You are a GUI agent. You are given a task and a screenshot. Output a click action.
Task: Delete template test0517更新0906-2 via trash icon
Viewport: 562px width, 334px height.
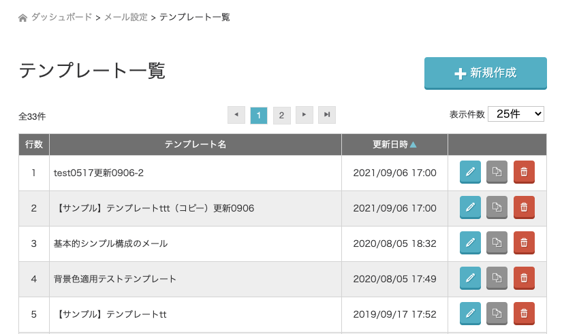[x=524, y=173]
